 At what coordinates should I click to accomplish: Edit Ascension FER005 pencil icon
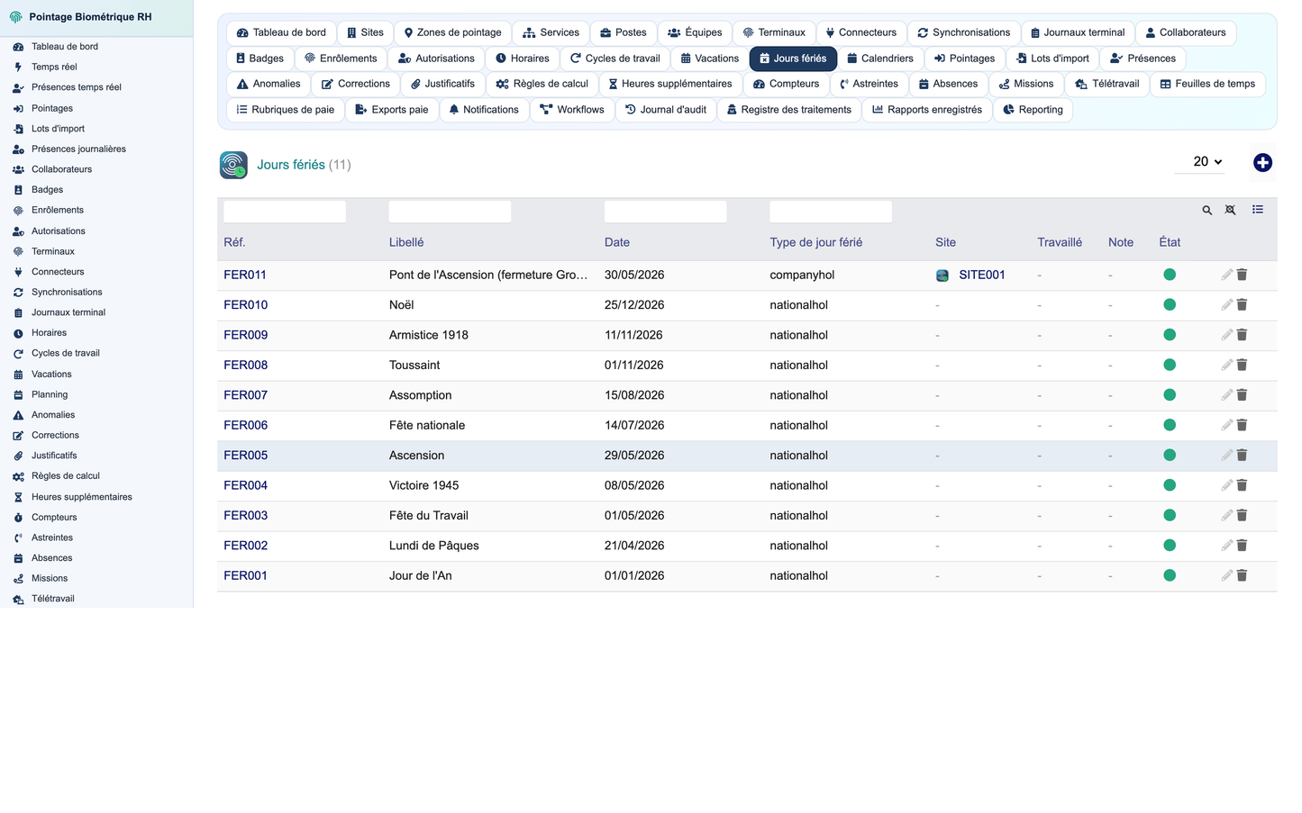click(1226, 456)
